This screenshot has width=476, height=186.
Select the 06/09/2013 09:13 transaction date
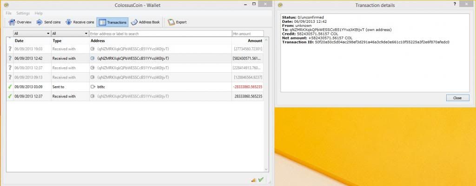pyautogui.click(x=28, y=77)
